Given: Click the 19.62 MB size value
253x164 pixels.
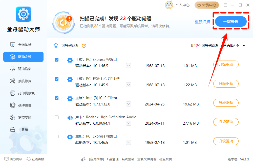Looking at the screenshot, I should point(191,104).
